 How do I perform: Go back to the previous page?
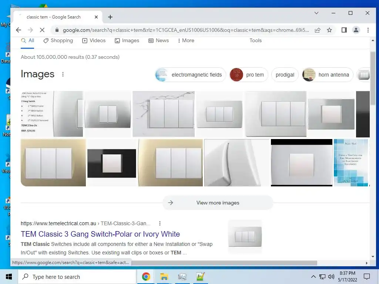[19, 30]
